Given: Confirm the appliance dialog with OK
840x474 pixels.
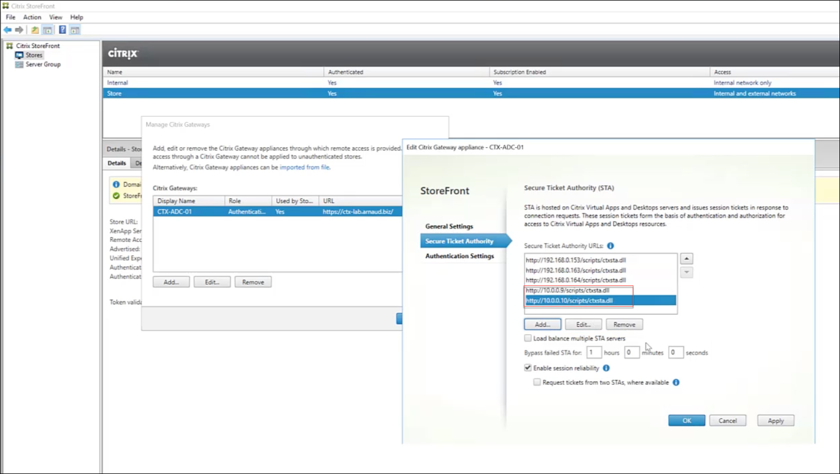Looking at the screenshot, I should (687, 421).
